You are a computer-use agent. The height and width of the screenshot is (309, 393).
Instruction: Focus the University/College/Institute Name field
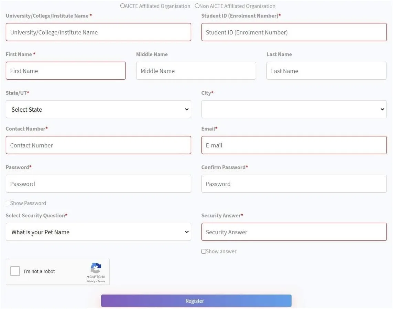pos(98,32)
